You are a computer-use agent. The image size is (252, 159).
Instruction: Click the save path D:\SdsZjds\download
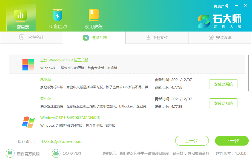click(62, 141)
